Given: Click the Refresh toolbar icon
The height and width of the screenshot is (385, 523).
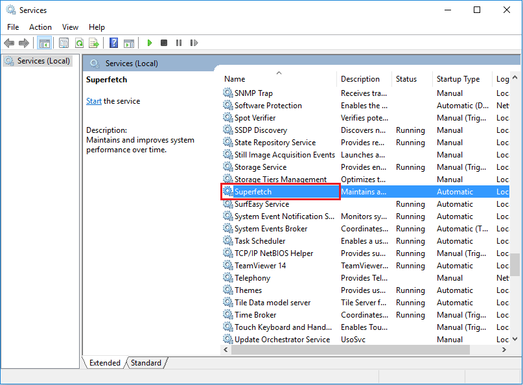Looking at the screenshot, I should (79, 43).
